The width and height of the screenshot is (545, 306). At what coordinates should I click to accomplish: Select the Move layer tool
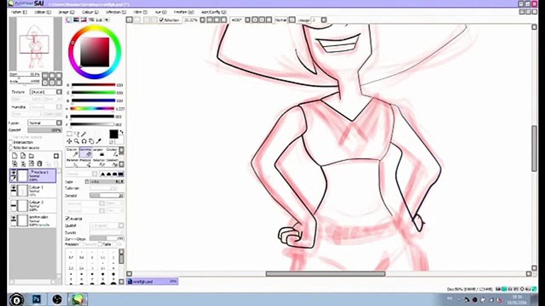pyautogui.click(x=69, y=142)
